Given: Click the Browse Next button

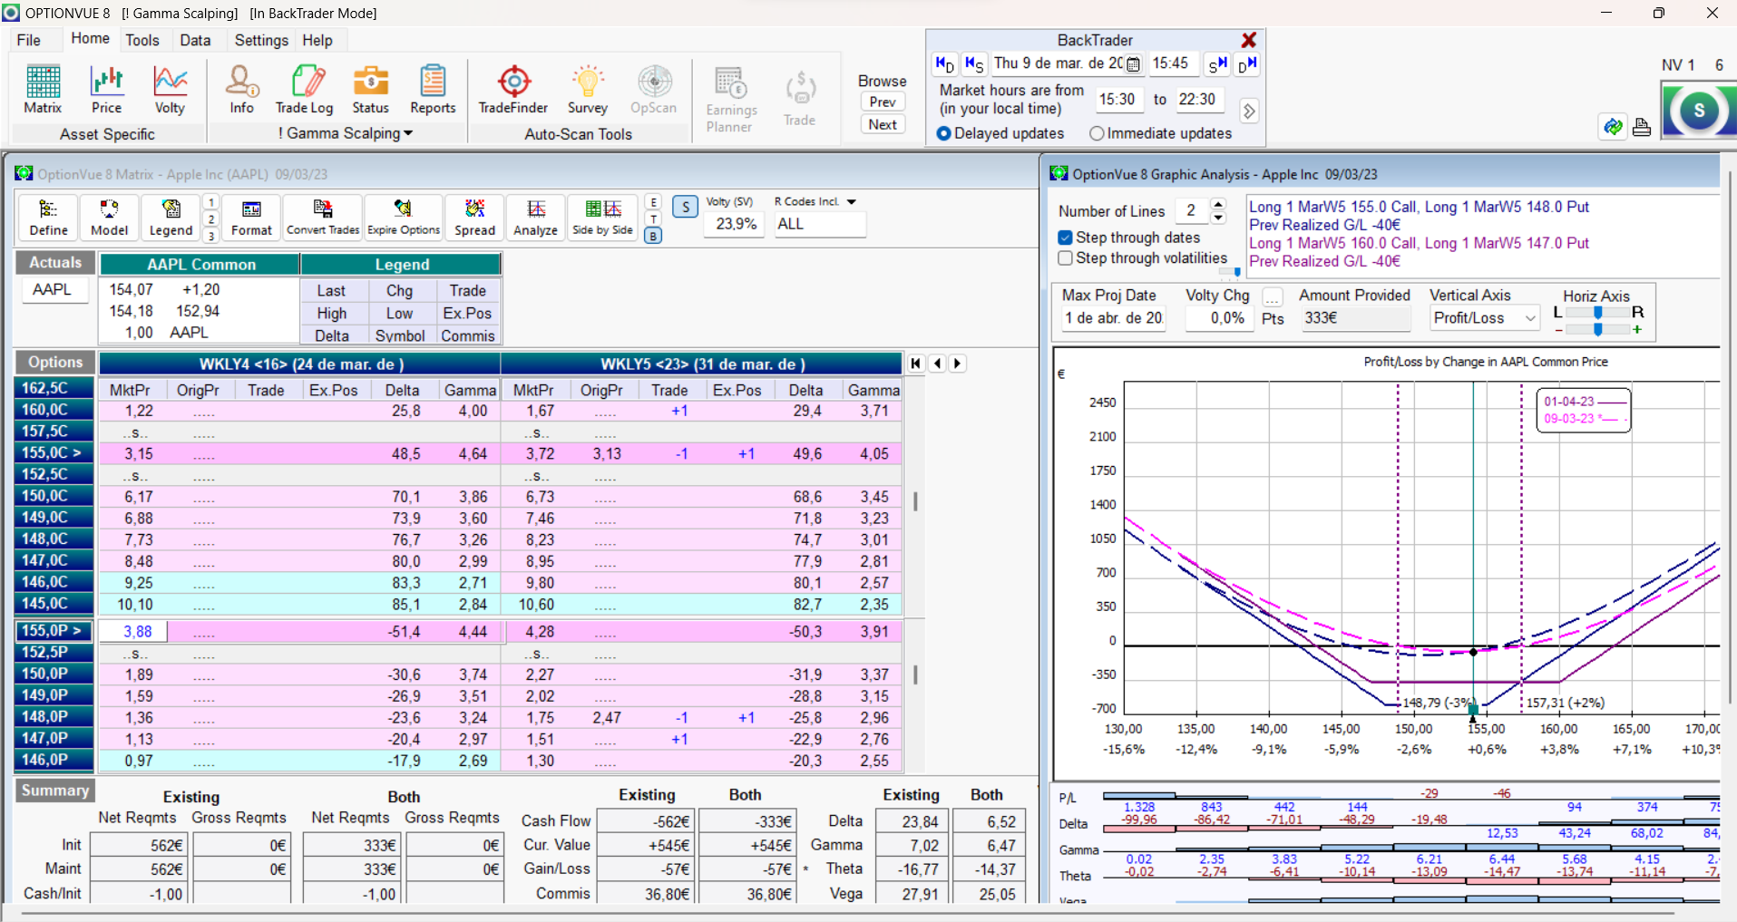Looking at the screenshot, I should (x=883, y=125).
